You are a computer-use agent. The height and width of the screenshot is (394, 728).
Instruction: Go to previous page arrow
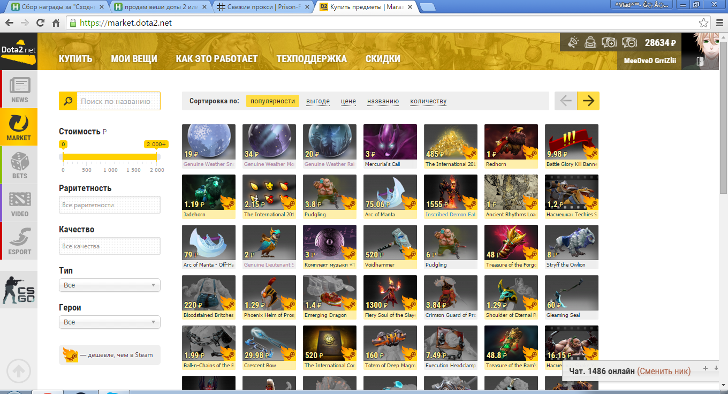566,101
